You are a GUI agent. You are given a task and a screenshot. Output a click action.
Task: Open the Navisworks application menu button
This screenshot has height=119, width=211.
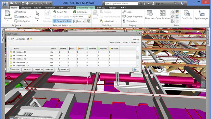click(x=5, y=5)
